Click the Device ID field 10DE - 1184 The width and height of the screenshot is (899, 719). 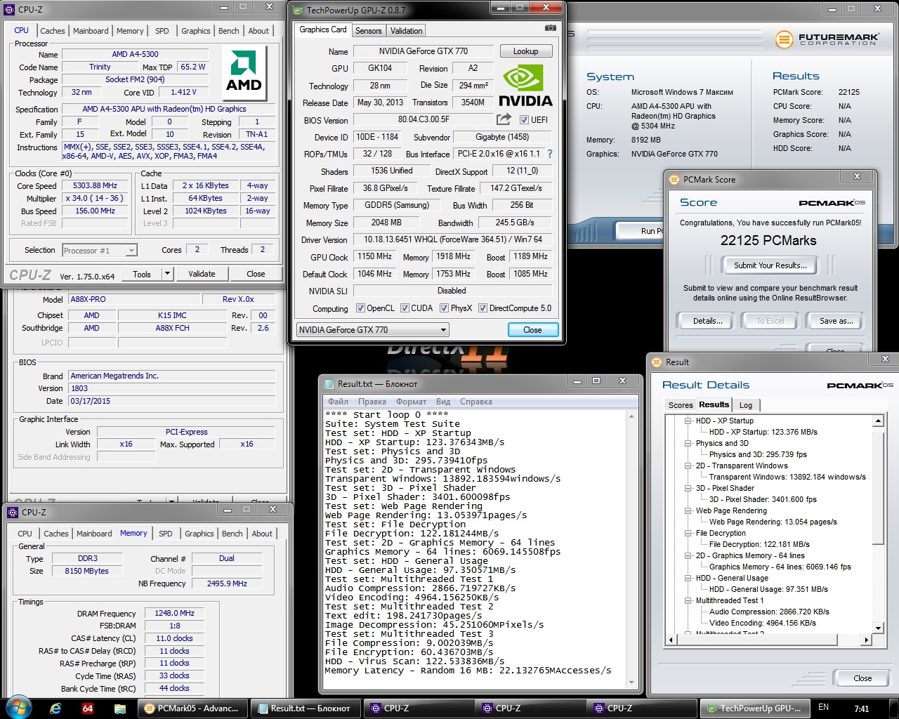377,137
